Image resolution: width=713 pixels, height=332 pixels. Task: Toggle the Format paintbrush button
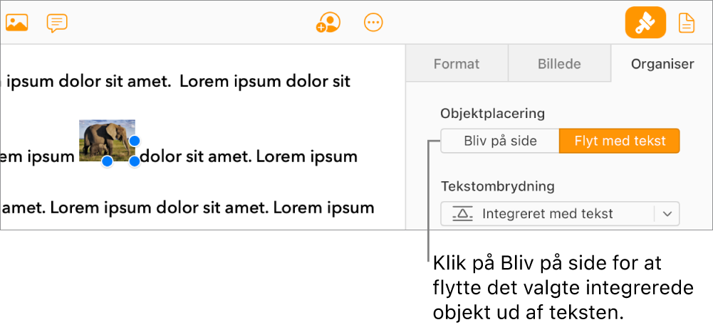click(x=646, y=23)
